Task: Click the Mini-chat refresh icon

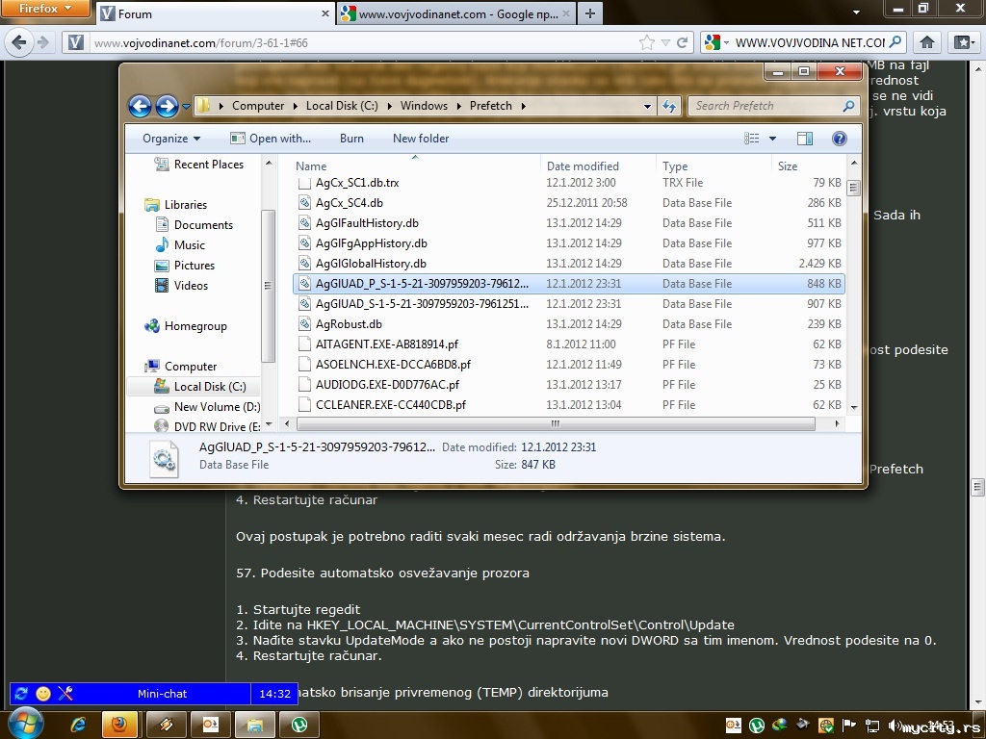Action: (21, 693)
